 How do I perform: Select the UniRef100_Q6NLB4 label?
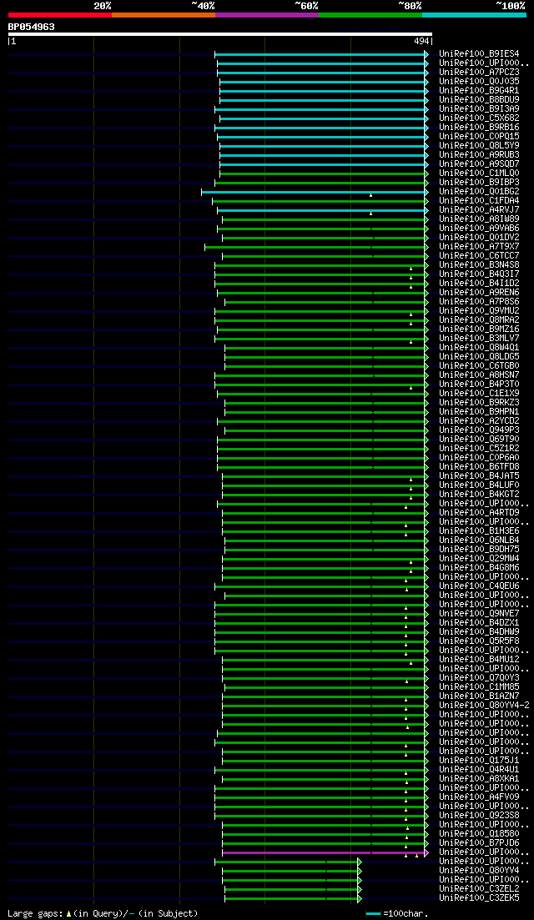(479, 540)
